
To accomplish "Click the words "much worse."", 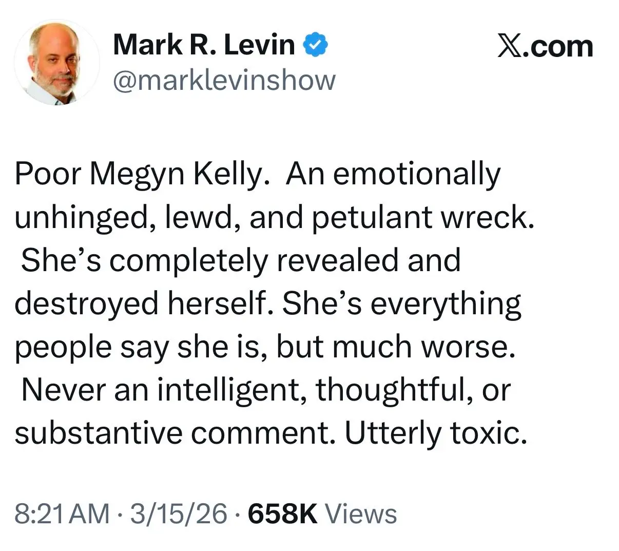I will 423,347.
